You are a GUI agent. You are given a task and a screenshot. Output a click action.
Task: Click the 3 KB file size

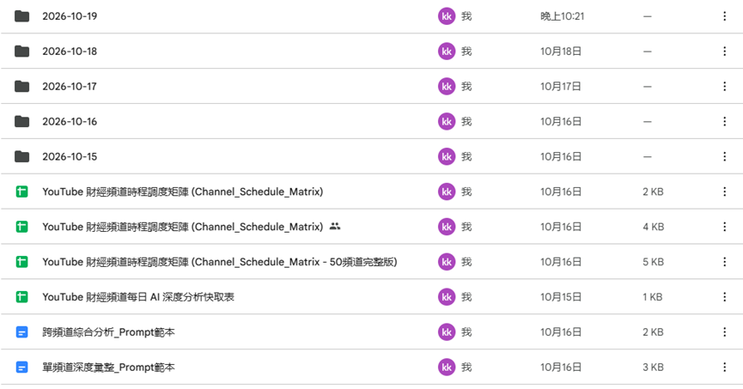tap(654, 367)
